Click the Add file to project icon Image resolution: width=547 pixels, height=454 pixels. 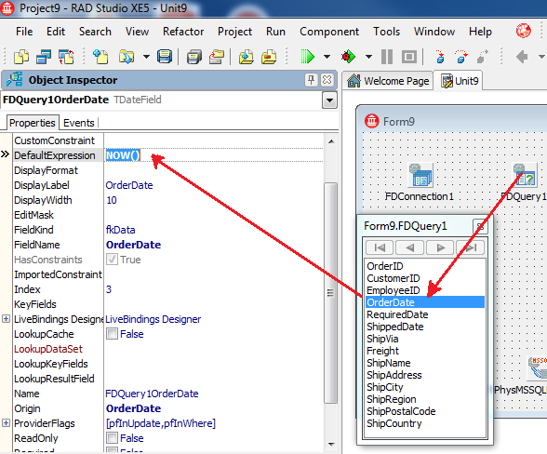point(247,57)
